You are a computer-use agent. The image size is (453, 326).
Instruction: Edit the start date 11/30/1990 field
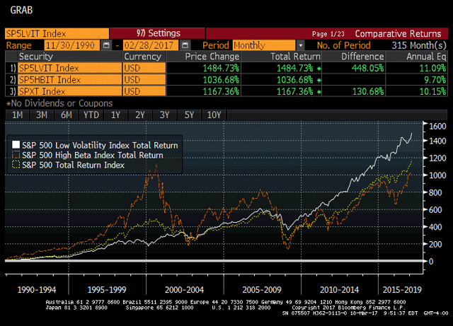coord(72,45)
